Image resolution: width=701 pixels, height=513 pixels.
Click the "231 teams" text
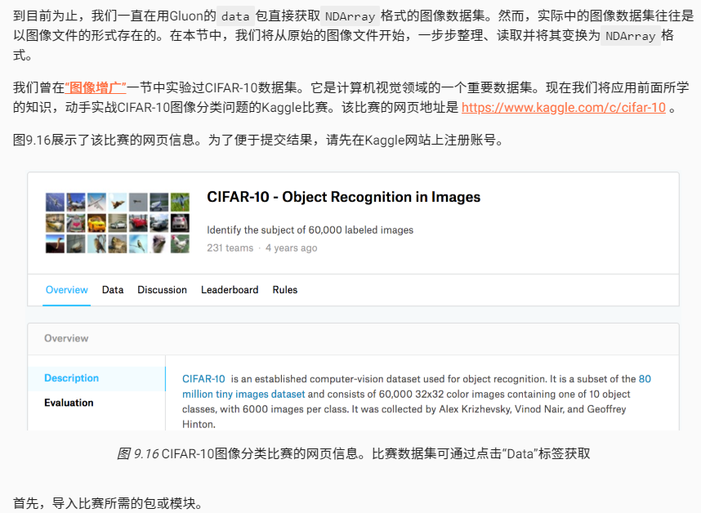click(x=230, y=248)
